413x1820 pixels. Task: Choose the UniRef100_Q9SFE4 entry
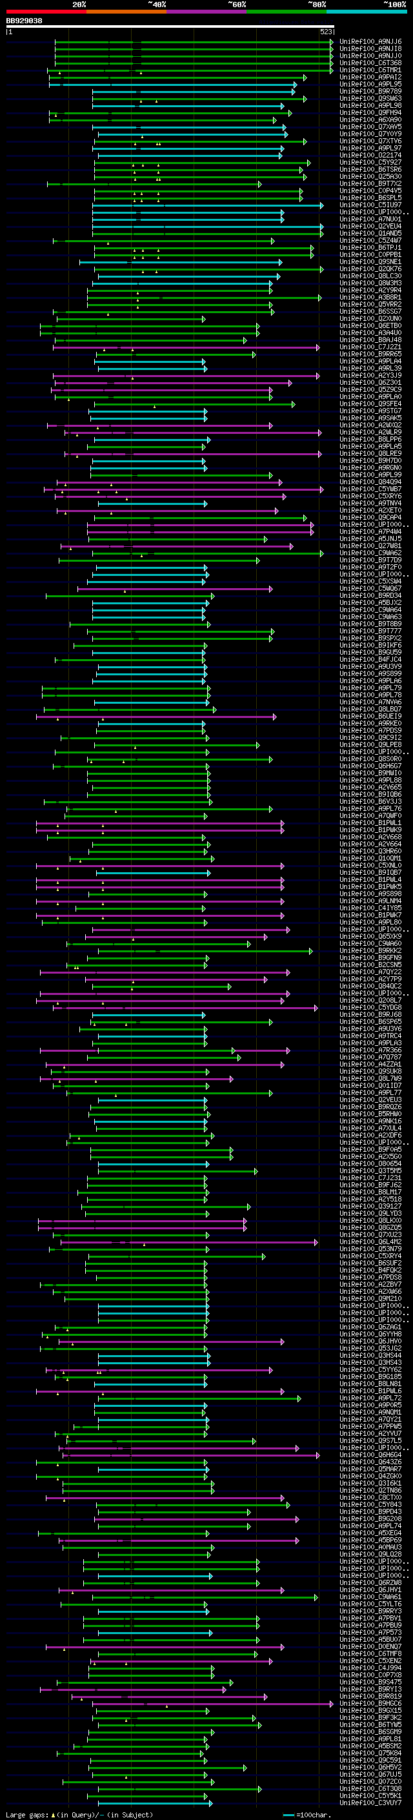click(x=370, y=404)
